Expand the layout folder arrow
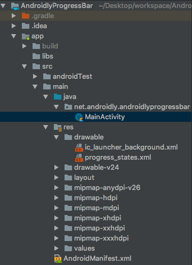This screenshot has height=265, width=192. coord(57,178)
